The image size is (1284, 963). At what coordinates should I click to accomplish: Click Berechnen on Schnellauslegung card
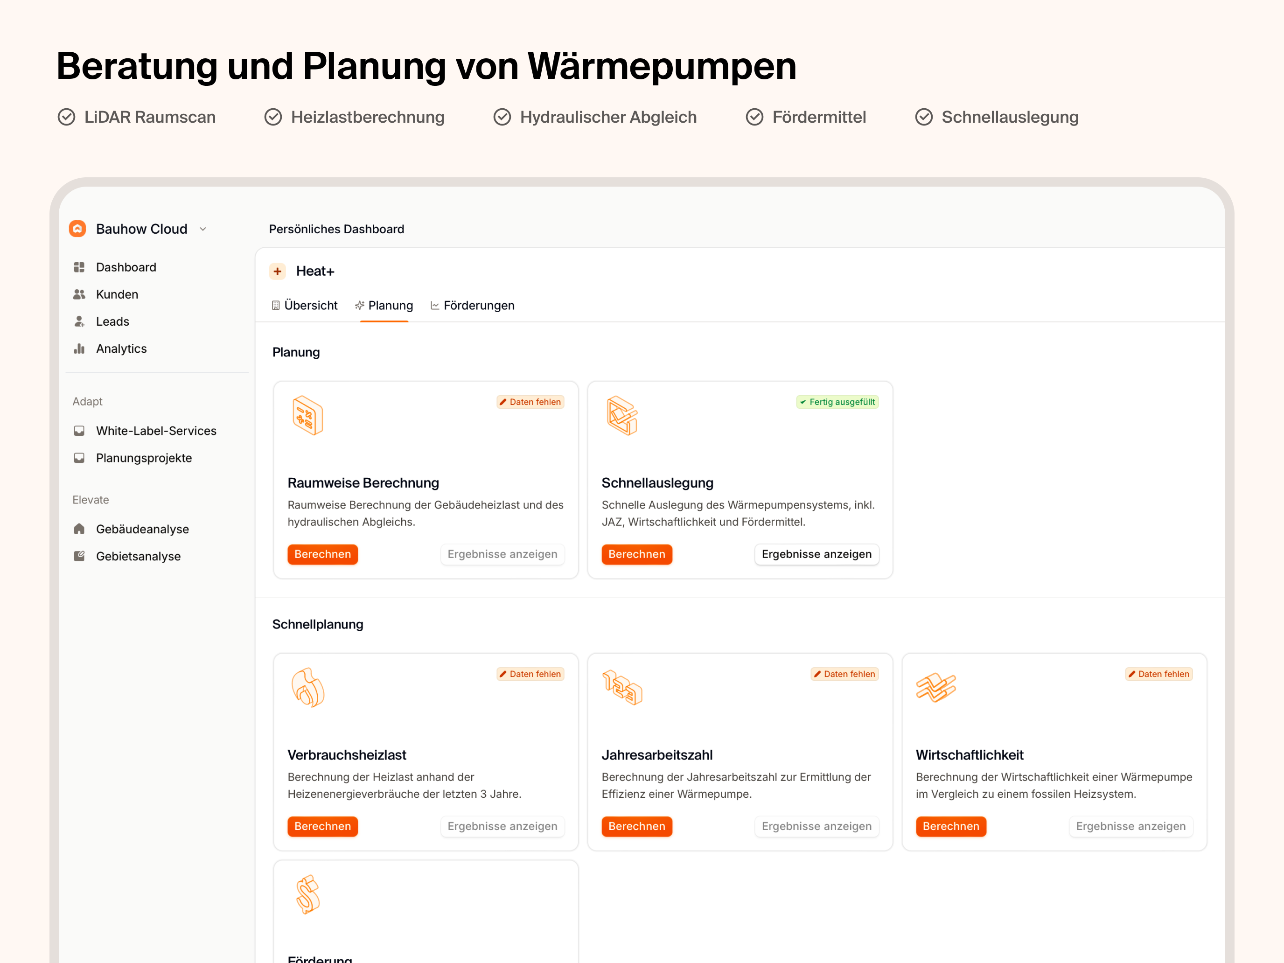637,554
